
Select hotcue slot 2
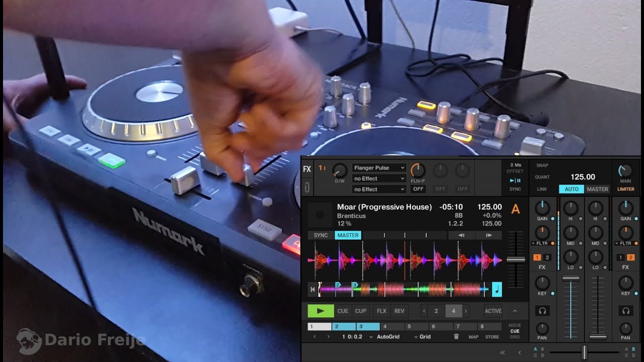[x=344, y=326]
